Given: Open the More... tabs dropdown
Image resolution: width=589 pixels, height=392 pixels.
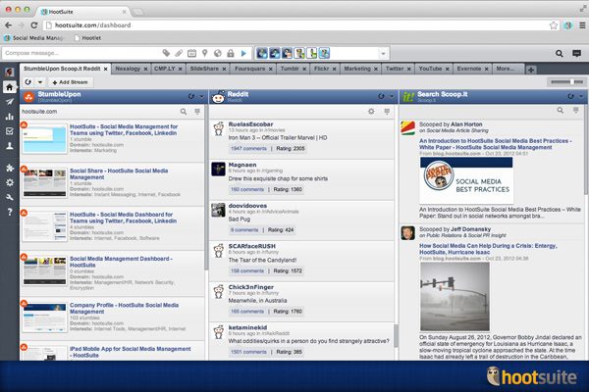Looking at the screenshot, I should [x=508, y=69].
